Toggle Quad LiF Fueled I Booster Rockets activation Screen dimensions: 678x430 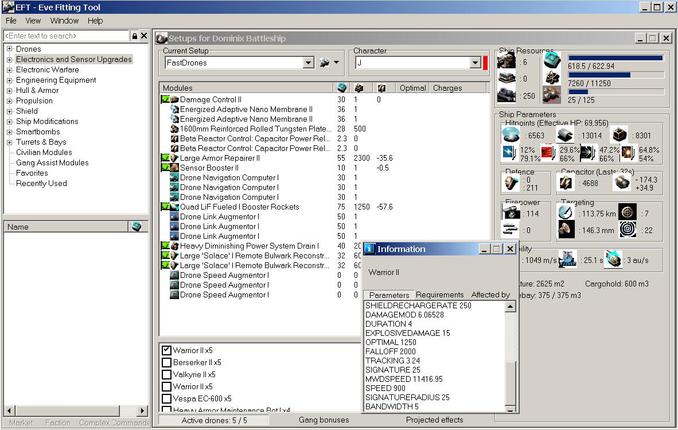coord(165,207)
